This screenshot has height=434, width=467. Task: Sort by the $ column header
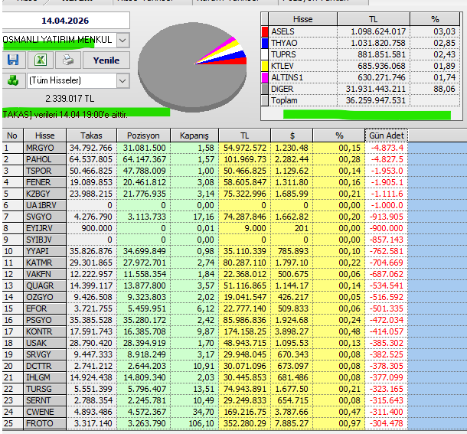292,135
